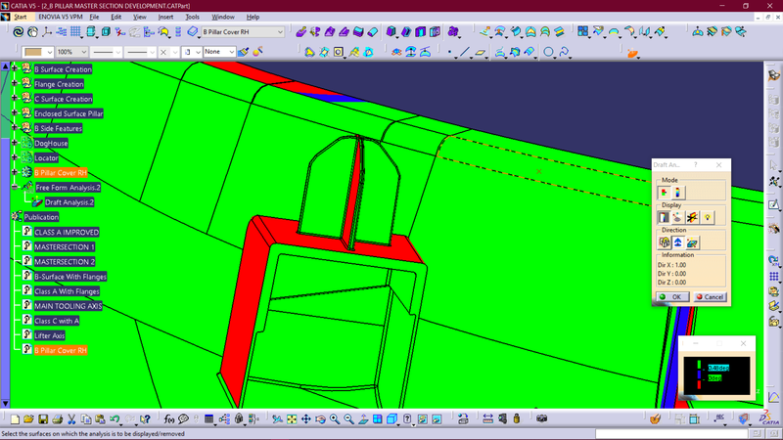This screenshot has height=440, width=783.
Task: Click the red color in draft legend
Action: click(699, 384)
